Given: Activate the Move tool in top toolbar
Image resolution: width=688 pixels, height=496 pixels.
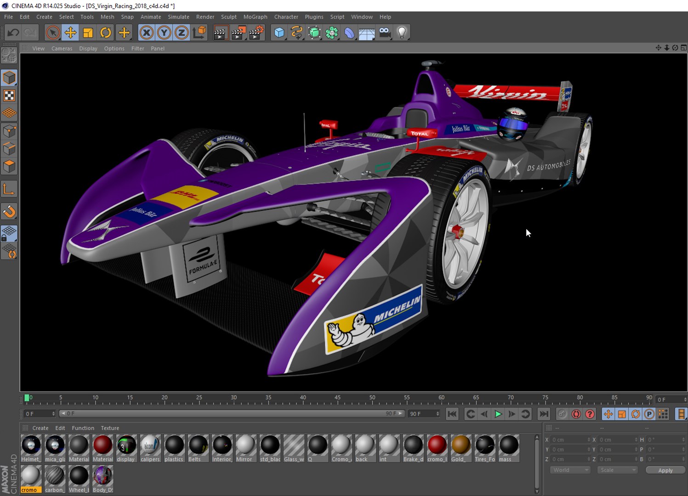Looking at the screenshot, I should [70, 33].
